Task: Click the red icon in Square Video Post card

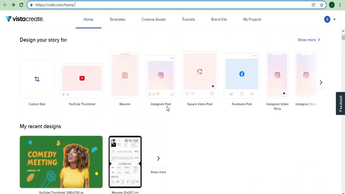Action: coord(200,71)
